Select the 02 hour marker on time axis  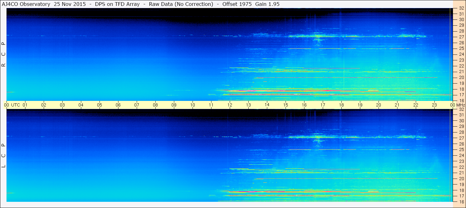tap(44, 105)
